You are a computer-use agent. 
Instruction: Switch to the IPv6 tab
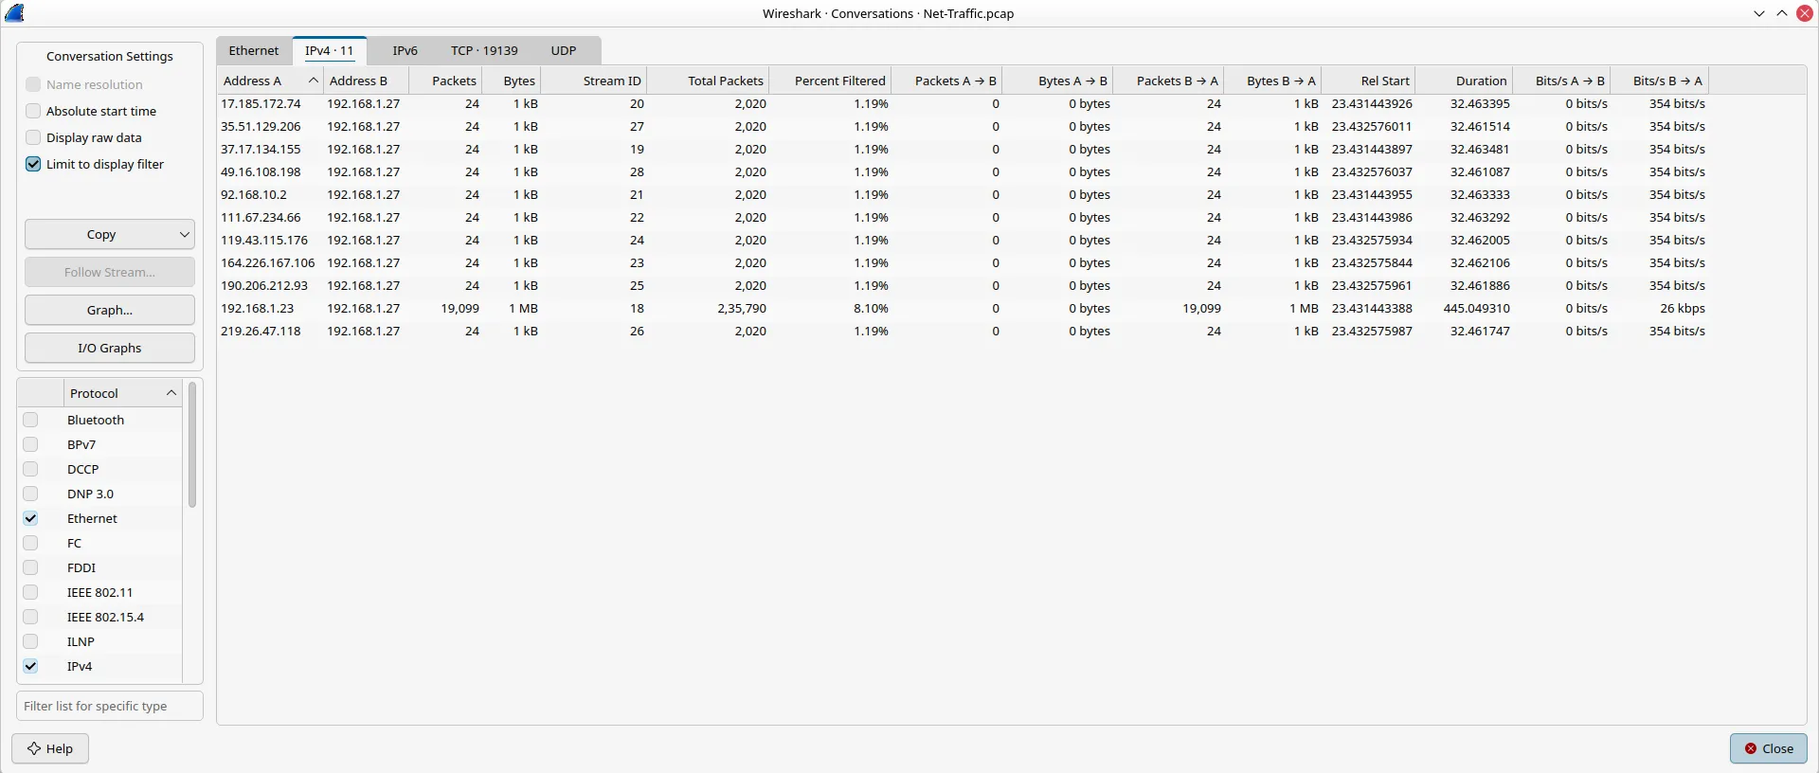click(405, 50)
